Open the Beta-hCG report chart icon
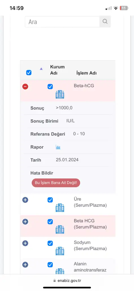 58,147
